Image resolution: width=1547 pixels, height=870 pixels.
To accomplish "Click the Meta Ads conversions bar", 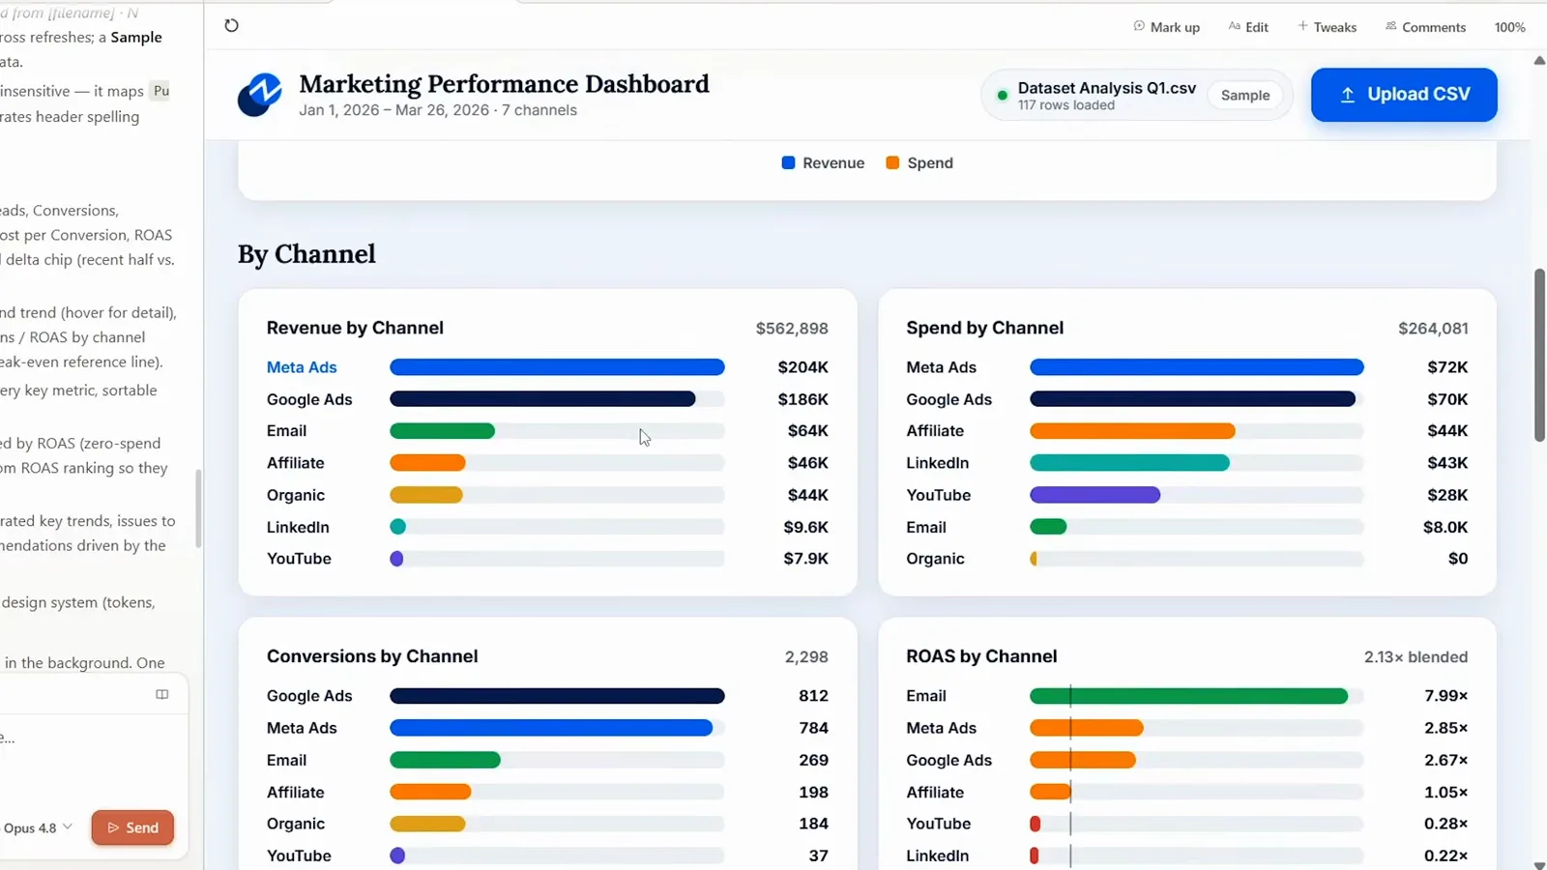I will [x=551, y=728].
